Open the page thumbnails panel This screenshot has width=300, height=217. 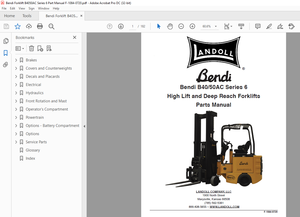(6, 41)
